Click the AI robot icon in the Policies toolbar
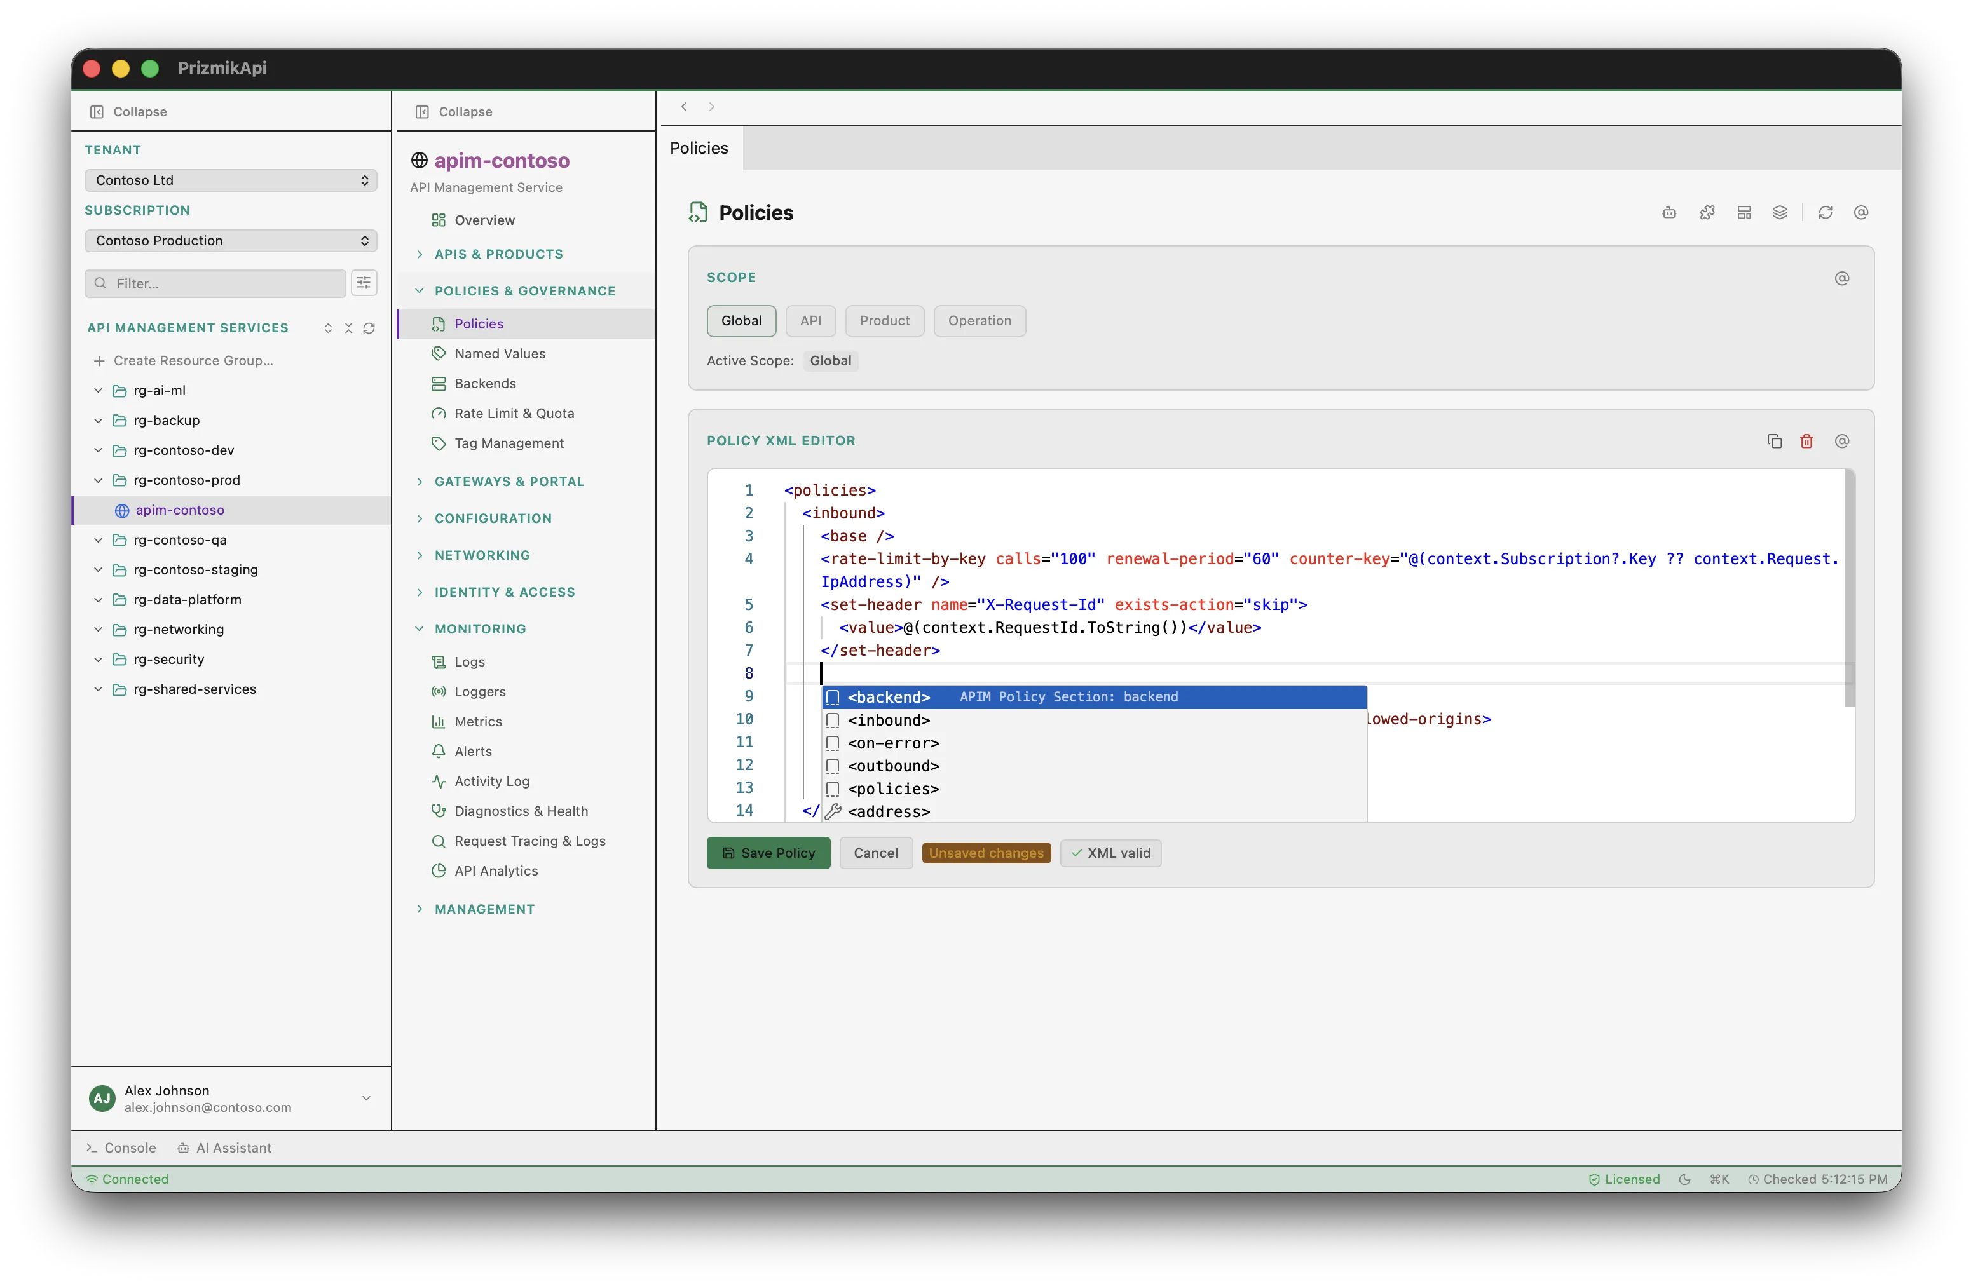 [x=1669, y=212]
